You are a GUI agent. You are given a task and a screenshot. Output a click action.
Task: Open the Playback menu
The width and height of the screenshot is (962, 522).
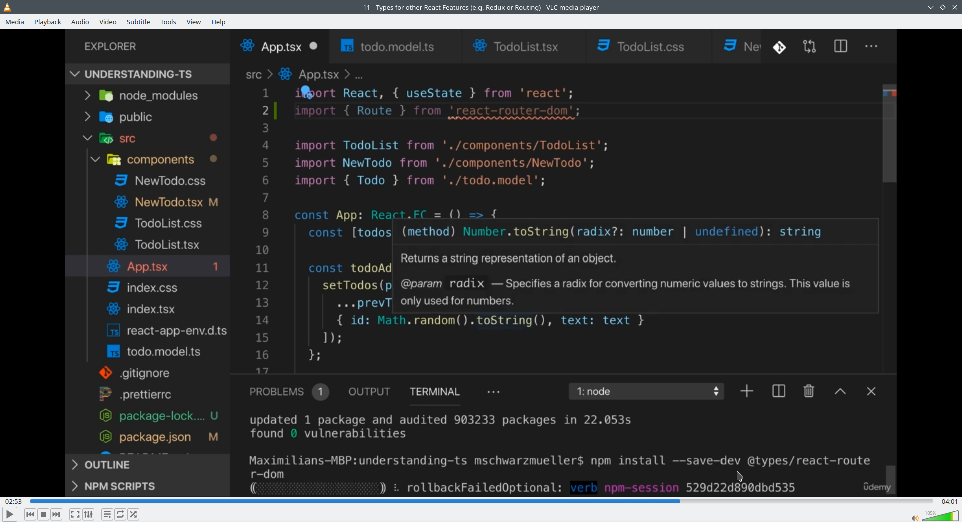point(48,22)
